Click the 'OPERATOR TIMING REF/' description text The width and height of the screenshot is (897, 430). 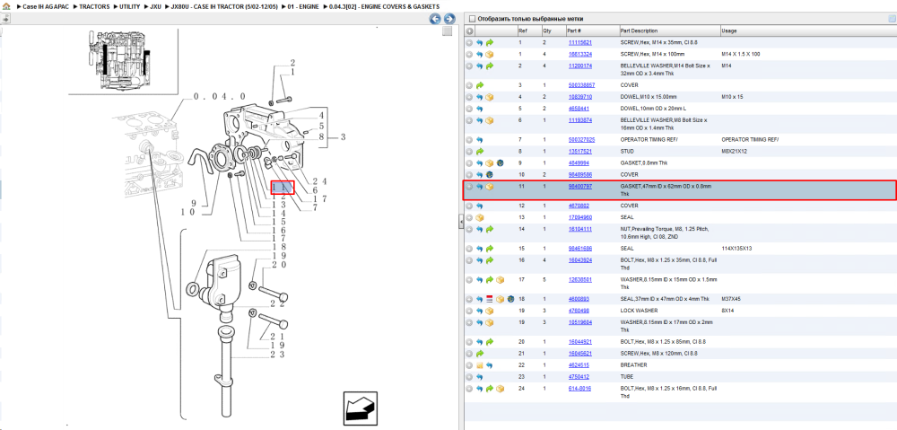(x=651, y=140)
